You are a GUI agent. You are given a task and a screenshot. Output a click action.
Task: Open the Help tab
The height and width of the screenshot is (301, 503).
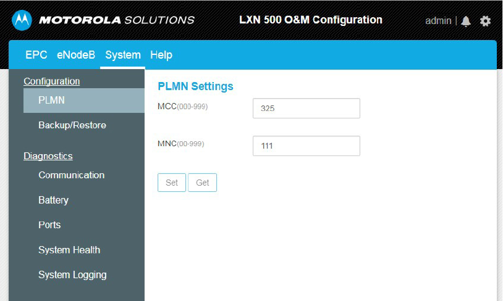161,55
